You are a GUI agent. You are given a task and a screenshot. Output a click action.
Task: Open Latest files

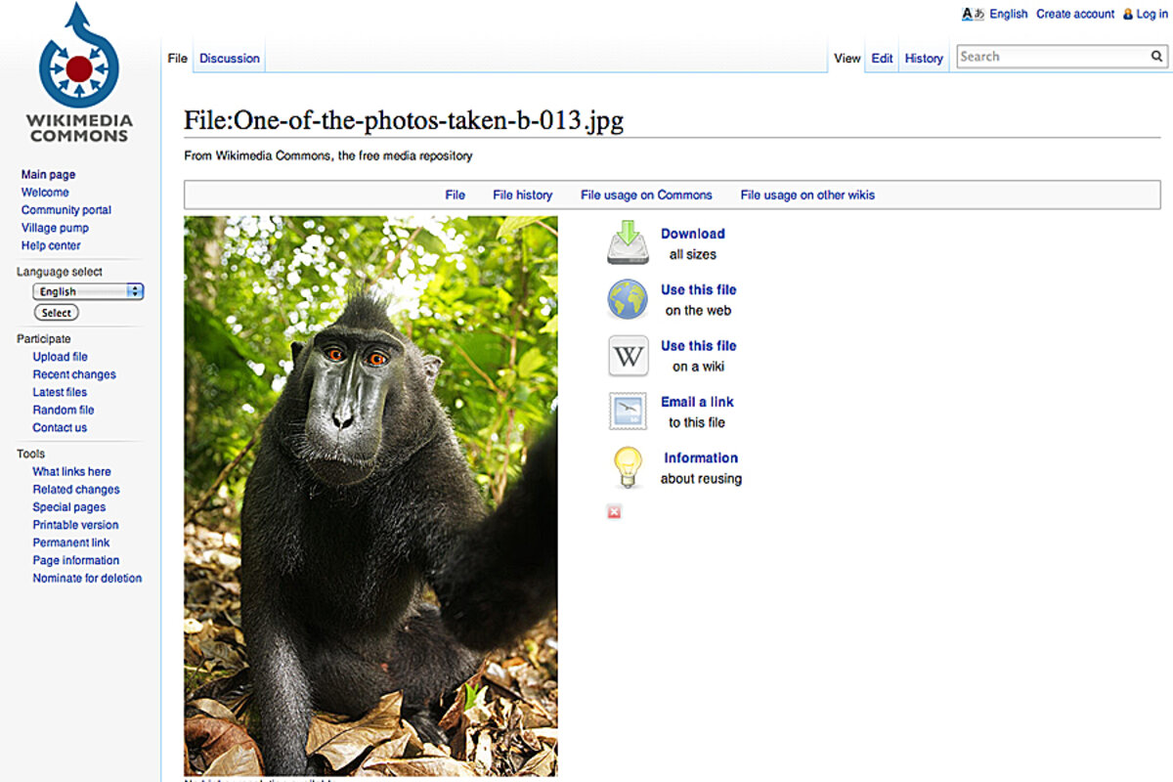coord(60,392)
